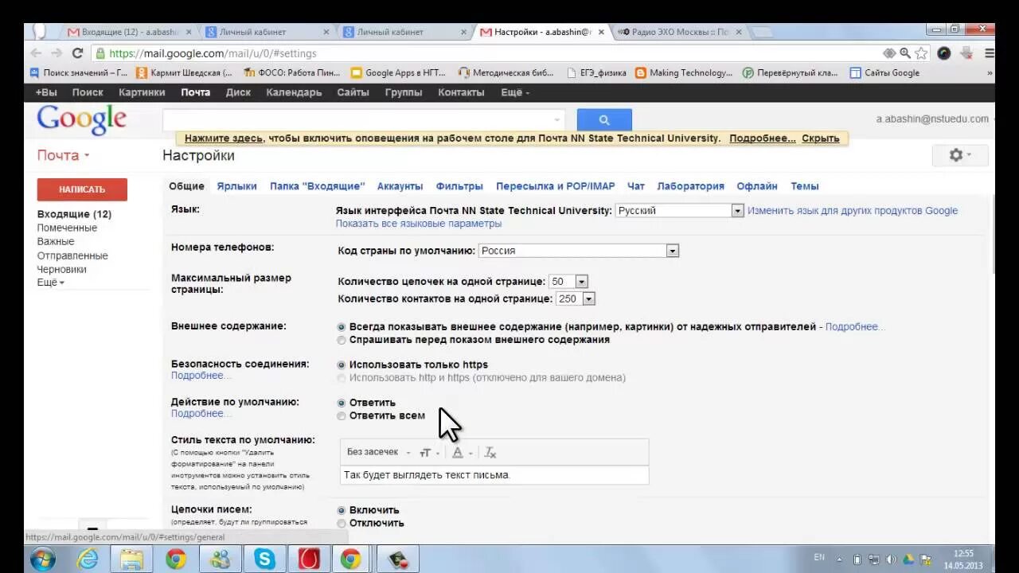Screen dimensions: 1019x573
Task: Click the remove formatting icon in text style toolbar
Action: [490, 452]
